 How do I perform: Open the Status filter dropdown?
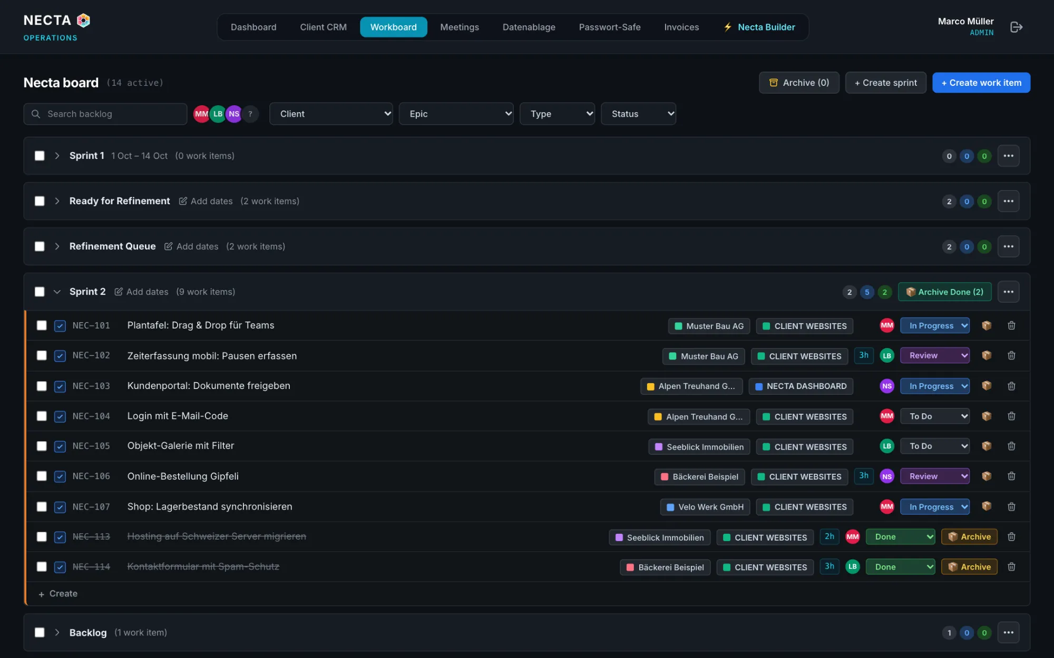point(638,114)
